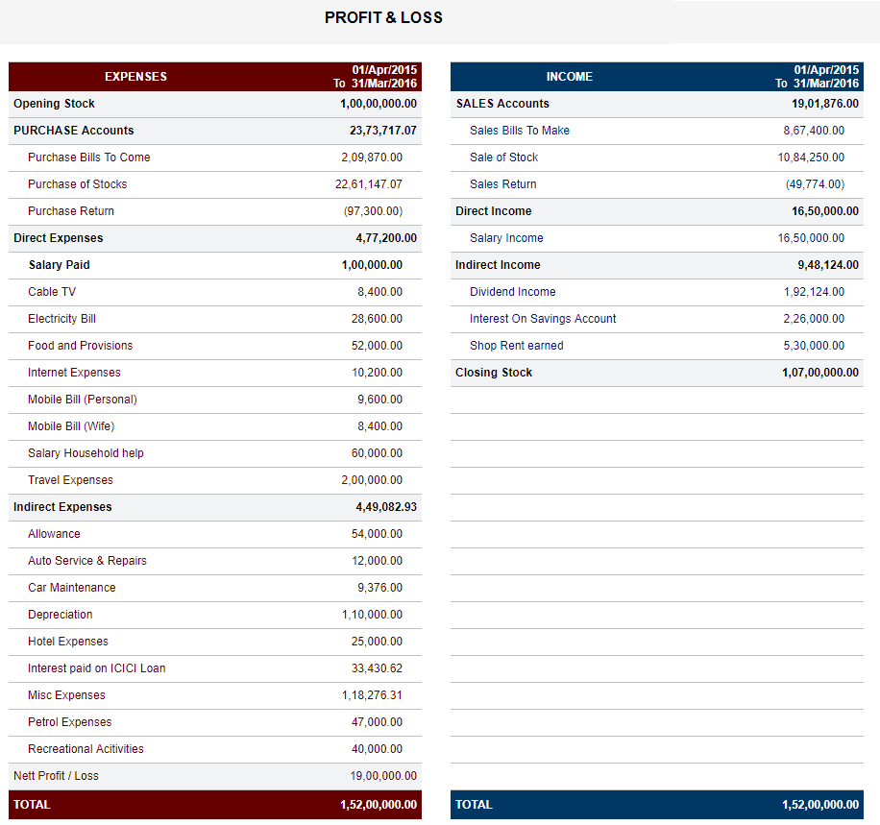Viewport: 880px width, 825px height.
Task: Open Mobile Bill (Personal) ledger
Action: click(x=83, y=400)
